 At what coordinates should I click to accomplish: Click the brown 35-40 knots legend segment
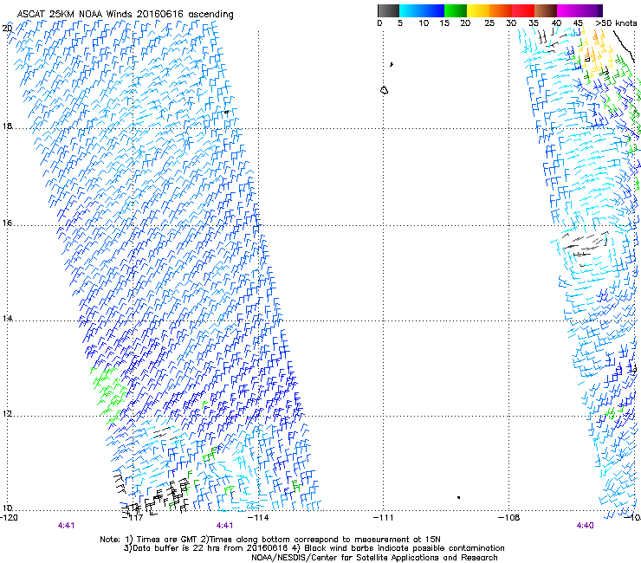pos(546,10)
